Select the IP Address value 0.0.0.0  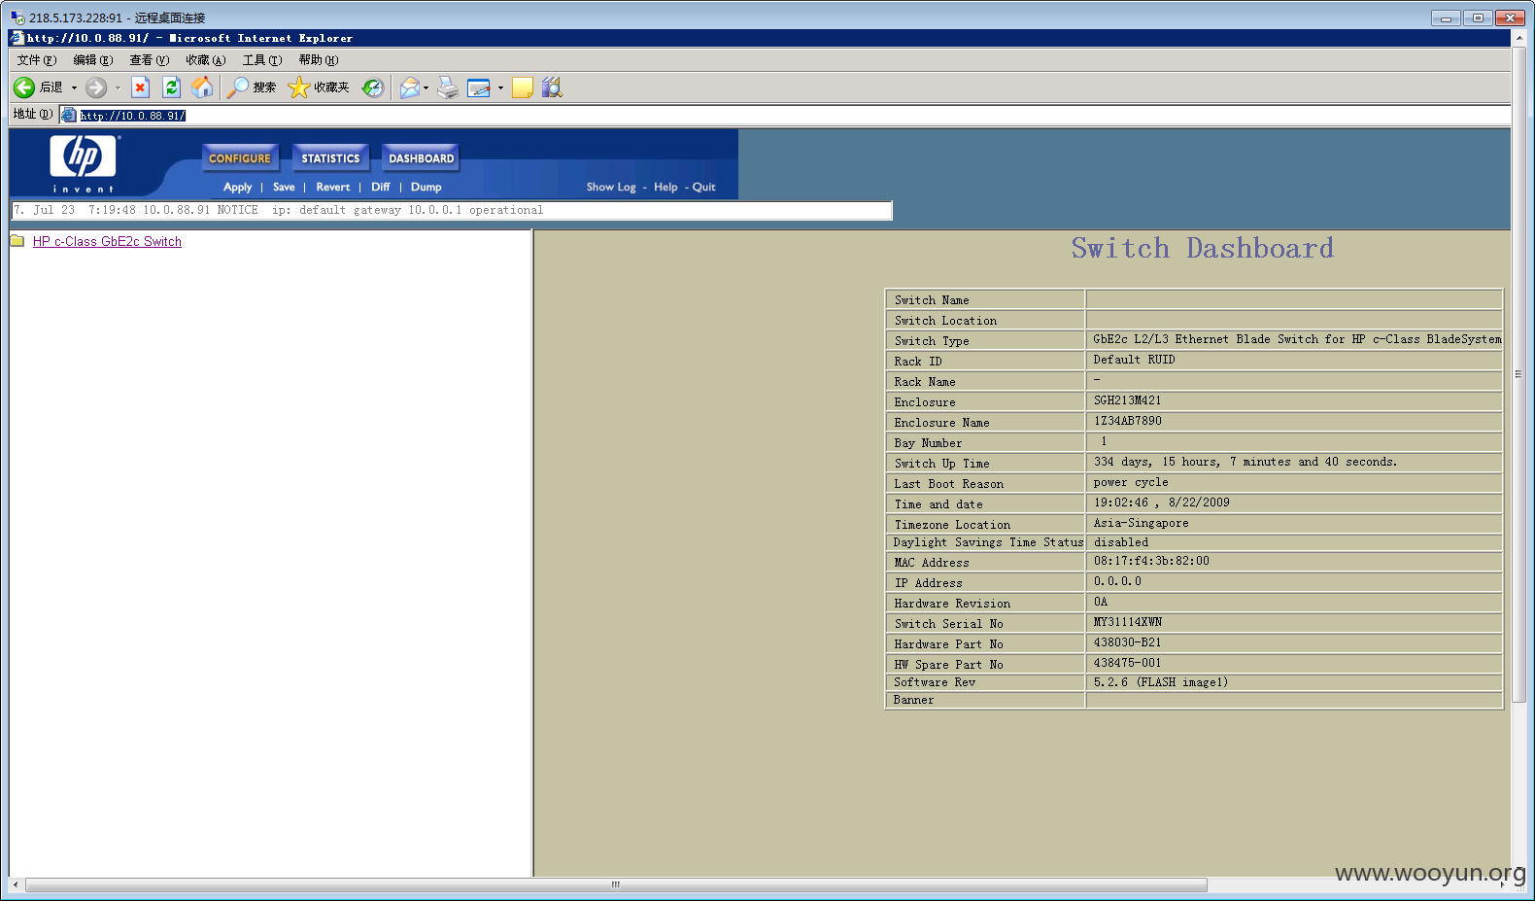click(1117, 581)
